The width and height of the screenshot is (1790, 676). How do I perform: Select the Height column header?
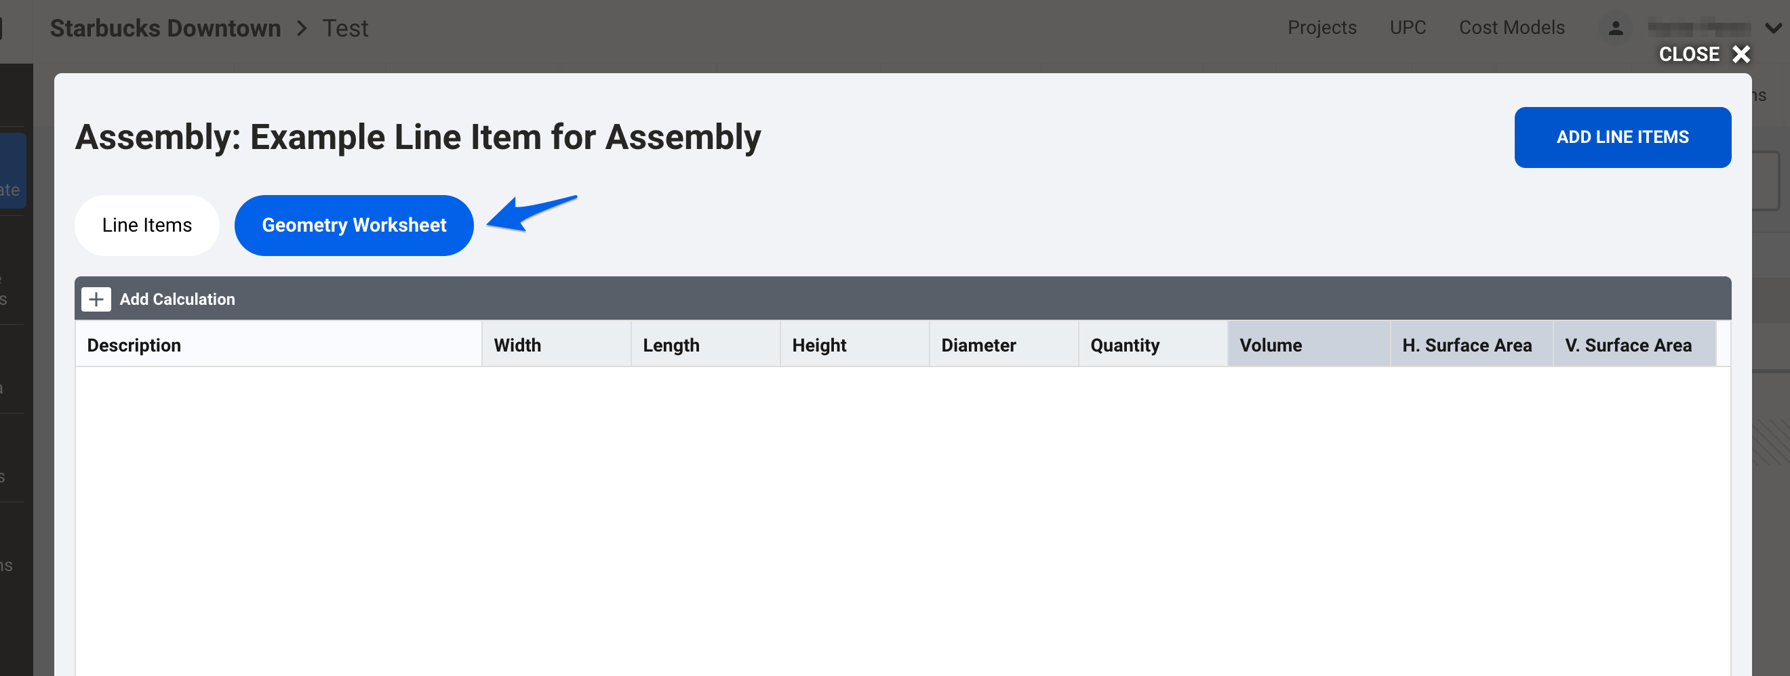pos(818,345)
